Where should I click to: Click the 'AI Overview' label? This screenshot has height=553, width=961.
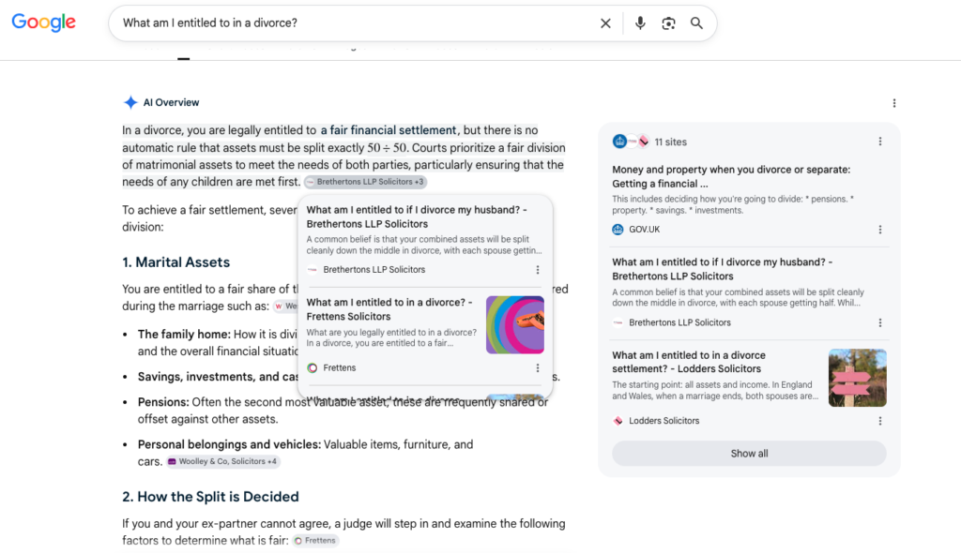pos(171,102)
